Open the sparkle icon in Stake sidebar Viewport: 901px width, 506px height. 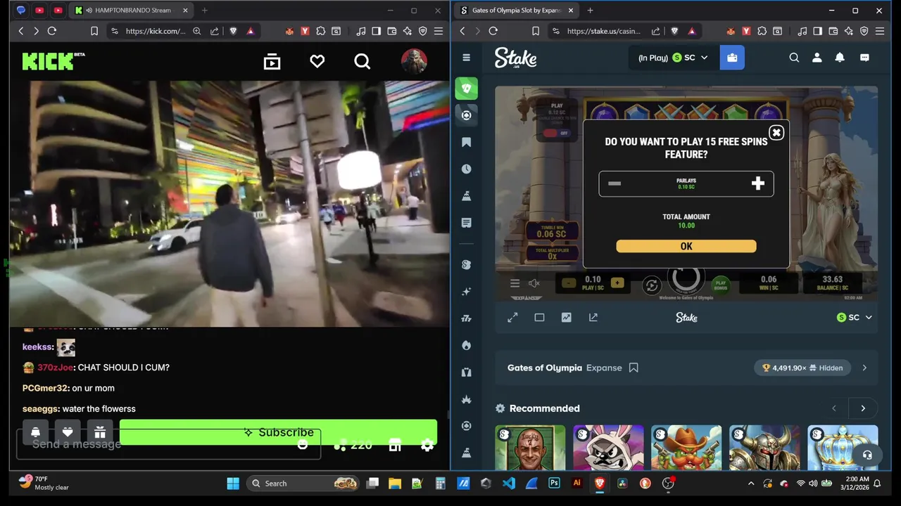(x=466, y=291)
